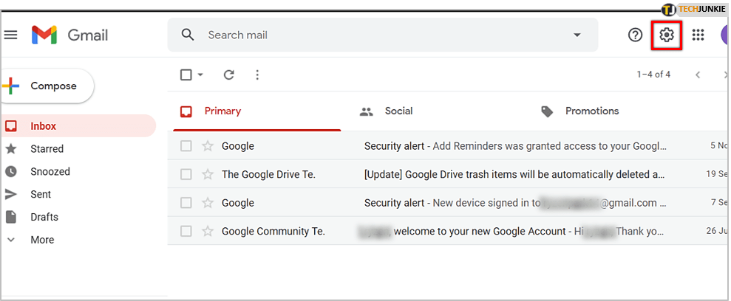Open the Settings gear icon
This screenshot has width=731, height=301.
click(x=667, y=35)
